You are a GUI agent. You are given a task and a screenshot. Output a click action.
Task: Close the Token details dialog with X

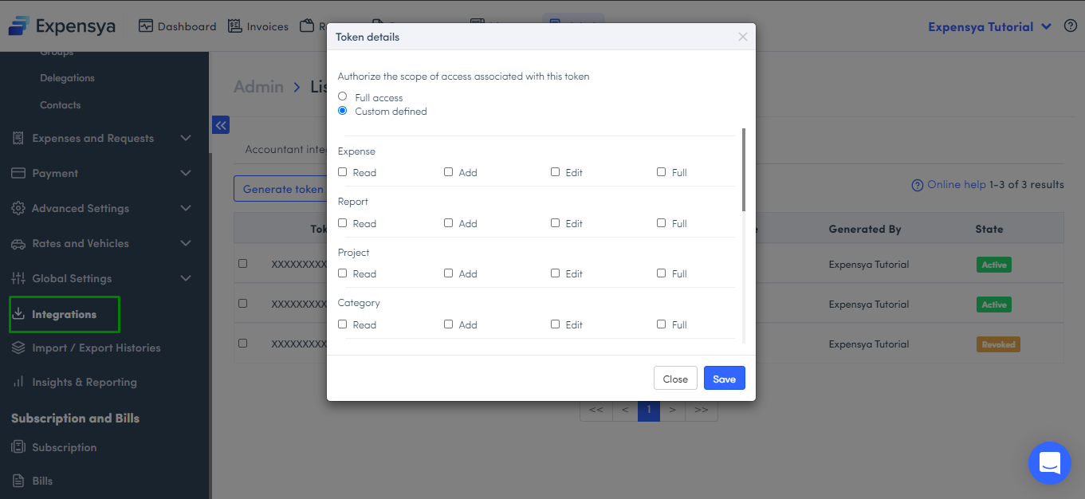pos(742,37)
